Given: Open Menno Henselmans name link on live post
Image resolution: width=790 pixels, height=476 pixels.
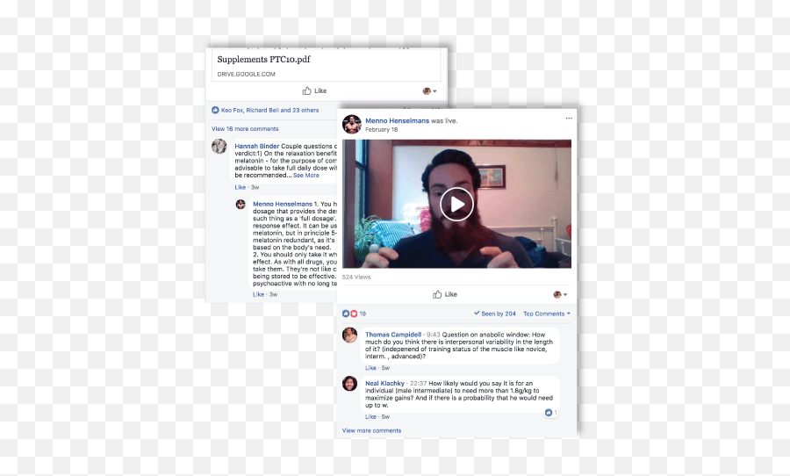Looking at the screenshot, I should [x=397, y=121].
